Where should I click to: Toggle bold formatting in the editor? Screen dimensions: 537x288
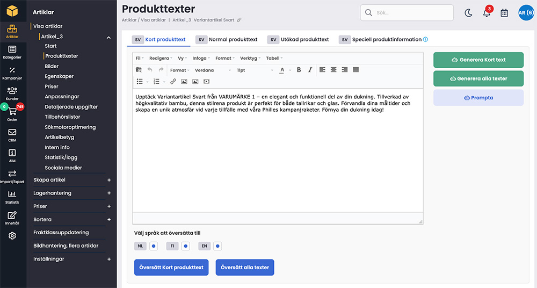[x=299, y=70]
